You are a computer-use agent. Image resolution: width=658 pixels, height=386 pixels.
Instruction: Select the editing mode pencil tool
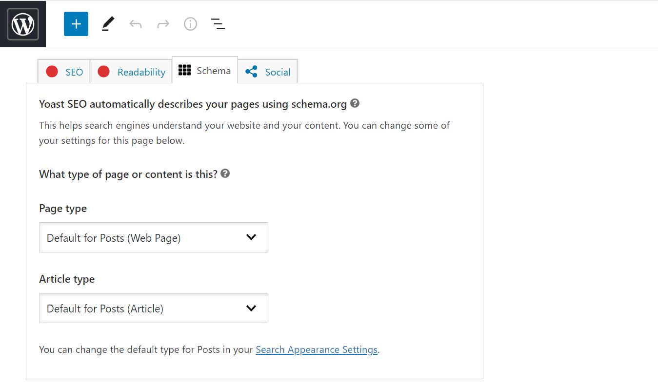(x=107, y=23)
